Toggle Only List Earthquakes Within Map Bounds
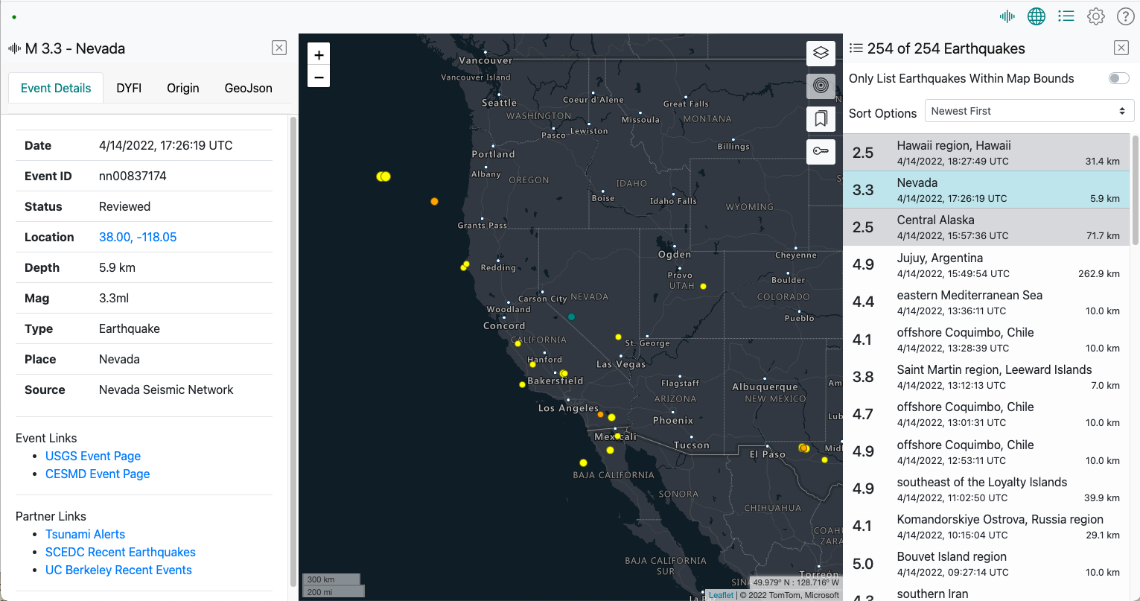The image size is (1140, 601). [1118, 78]
